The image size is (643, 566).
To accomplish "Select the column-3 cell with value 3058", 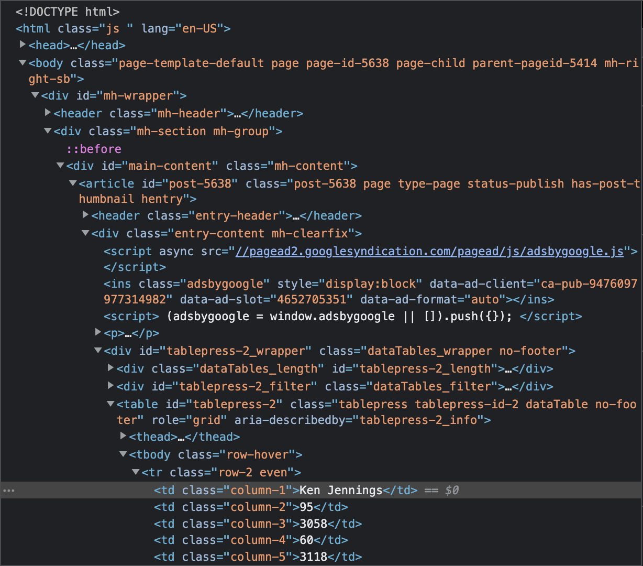I will pos(258,524).
